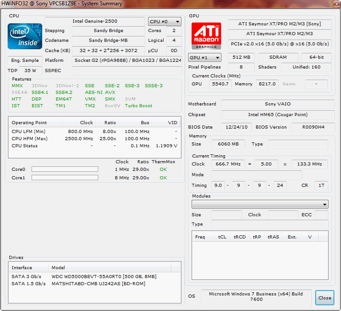
Task: Select the CPU LFM (Min) row
Action: 95,131
